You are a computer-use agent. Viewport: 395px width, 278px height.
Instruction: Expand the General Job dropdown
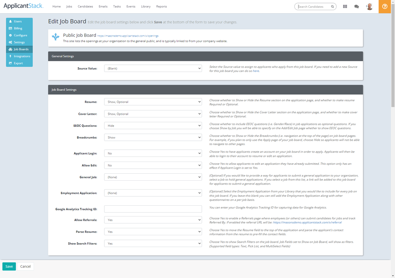pyautogui.click(x=153, y=177)
